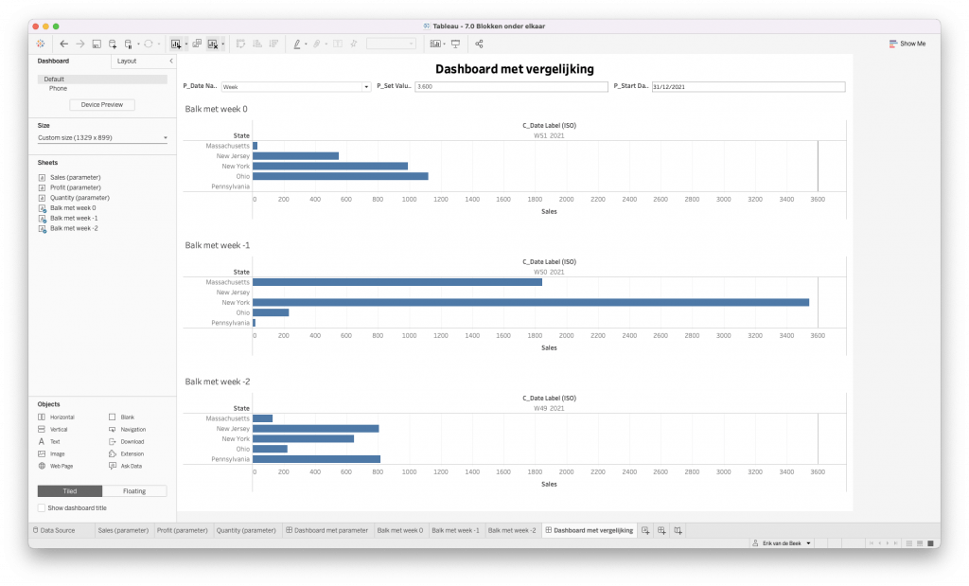Viewport: 969px width, 586px height.
Task: Open the Data Source tab
Action: 59,531
